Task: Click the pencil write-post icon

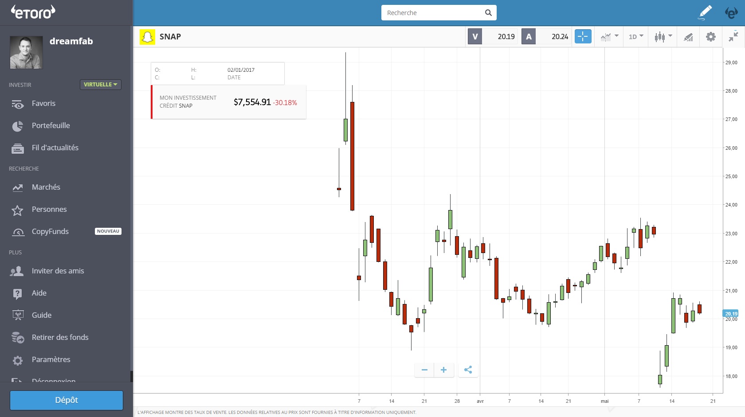Action: 705,12
